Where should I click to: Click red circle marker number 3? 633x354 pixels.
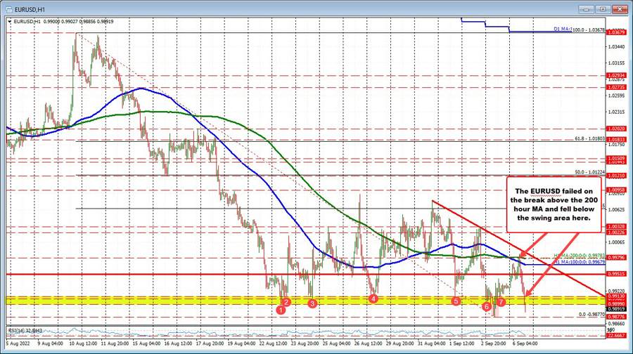click(x=312, y=303)
